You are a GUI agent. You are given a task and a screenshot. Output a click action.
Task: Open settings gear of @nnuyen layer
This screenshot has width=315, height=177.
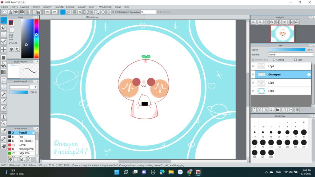click(309, 74)
